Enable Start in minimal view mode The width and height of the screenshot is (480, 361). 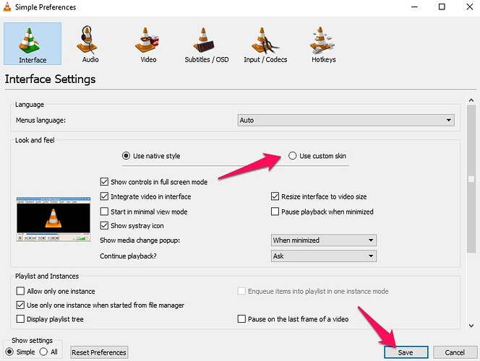click(x=105, y=212)
